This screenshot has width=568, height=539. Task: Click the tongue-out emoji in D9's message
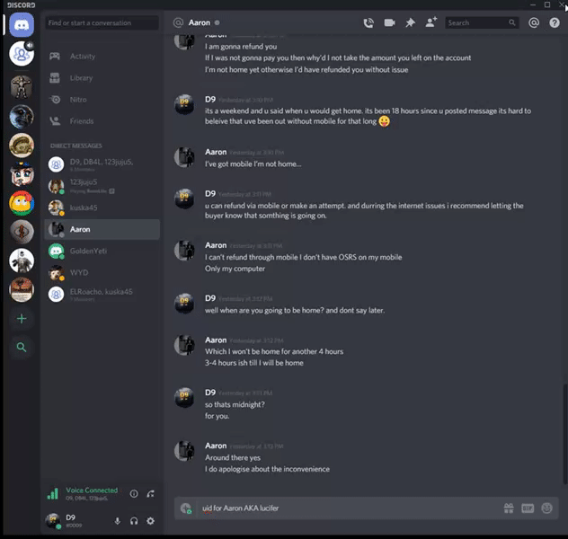pyautogui.click(x=384, y=121)
